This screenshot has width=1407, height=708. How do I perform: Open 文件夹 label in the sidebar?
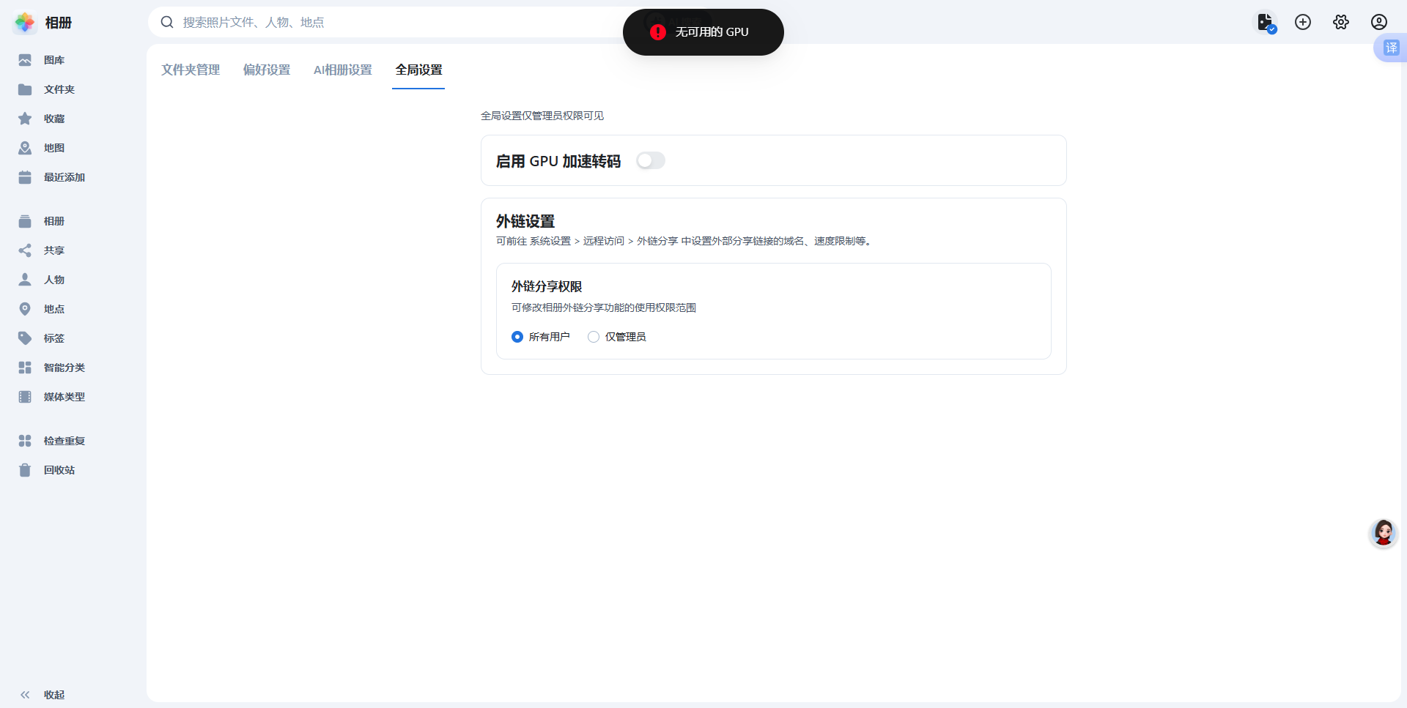[59, 89]
